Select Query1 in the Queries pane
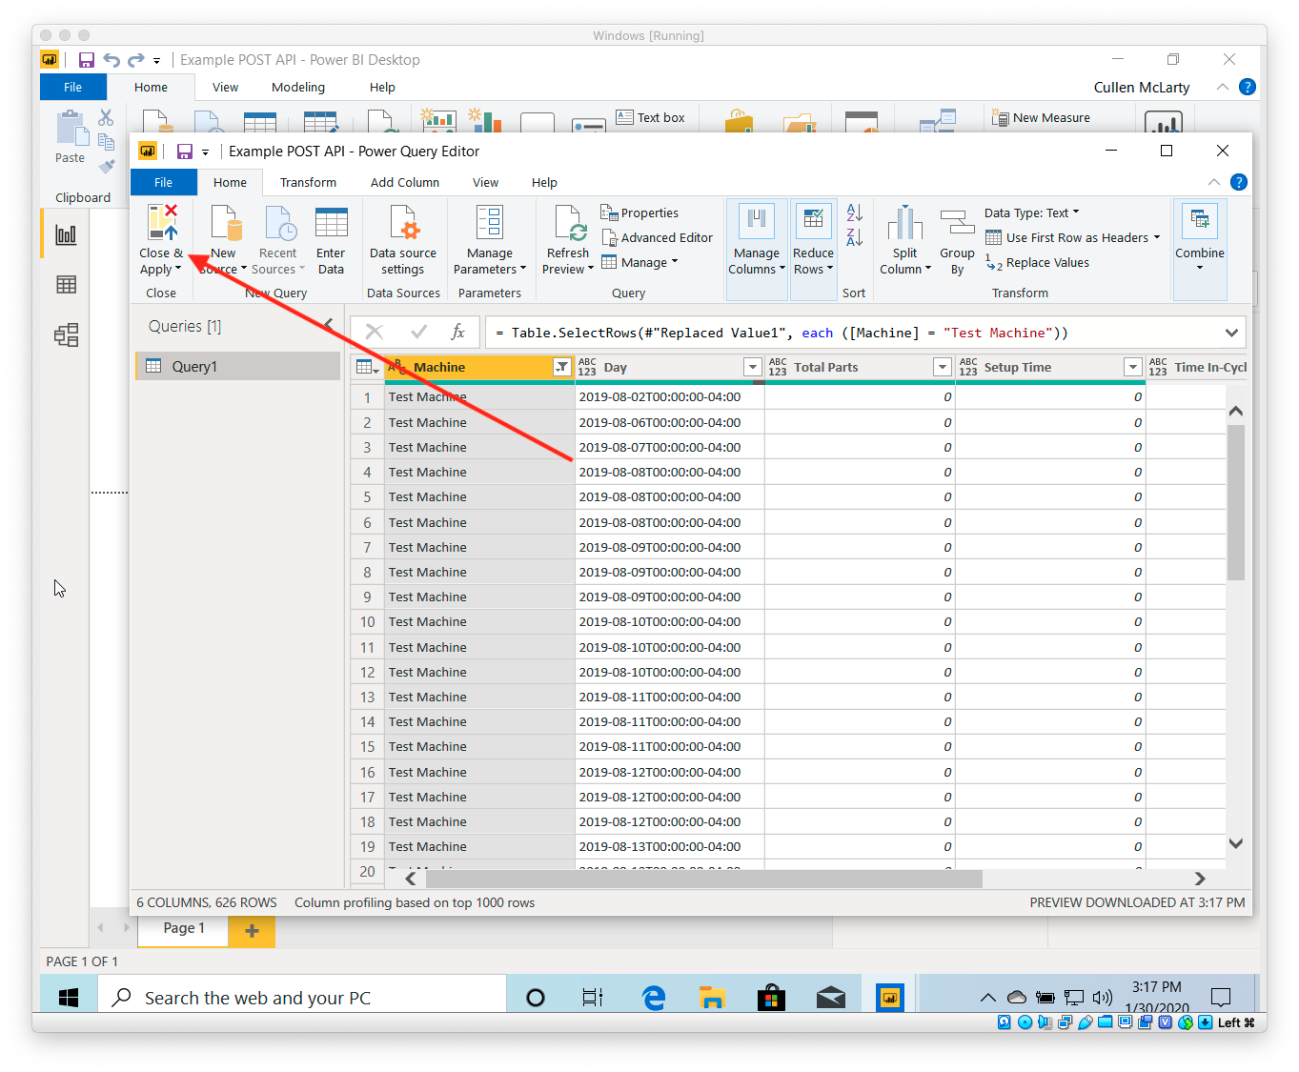This screenshot has height=1072, width=1299. (x=238, y=366)
